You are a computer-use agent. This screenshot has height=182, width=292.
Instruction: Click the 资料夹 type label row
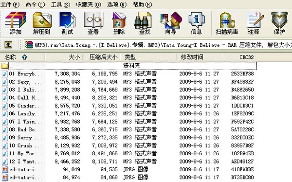(x=131, y=66)
